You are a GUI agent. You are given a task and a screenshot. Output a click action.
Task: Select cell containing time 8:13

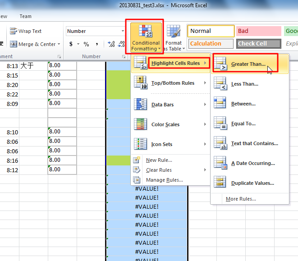pos(9,66)
